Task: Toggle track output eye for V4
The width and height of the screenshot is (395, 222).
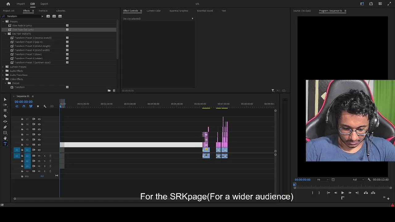Action: pos(39,134)
